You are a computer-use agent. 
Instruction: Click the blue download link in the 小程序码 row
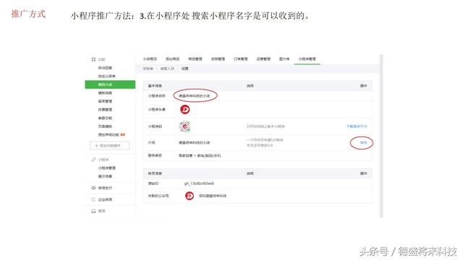[x=357, y=126]
